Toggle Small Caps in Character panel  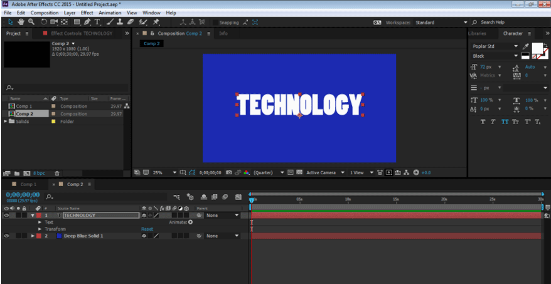[x=515, y=122]
